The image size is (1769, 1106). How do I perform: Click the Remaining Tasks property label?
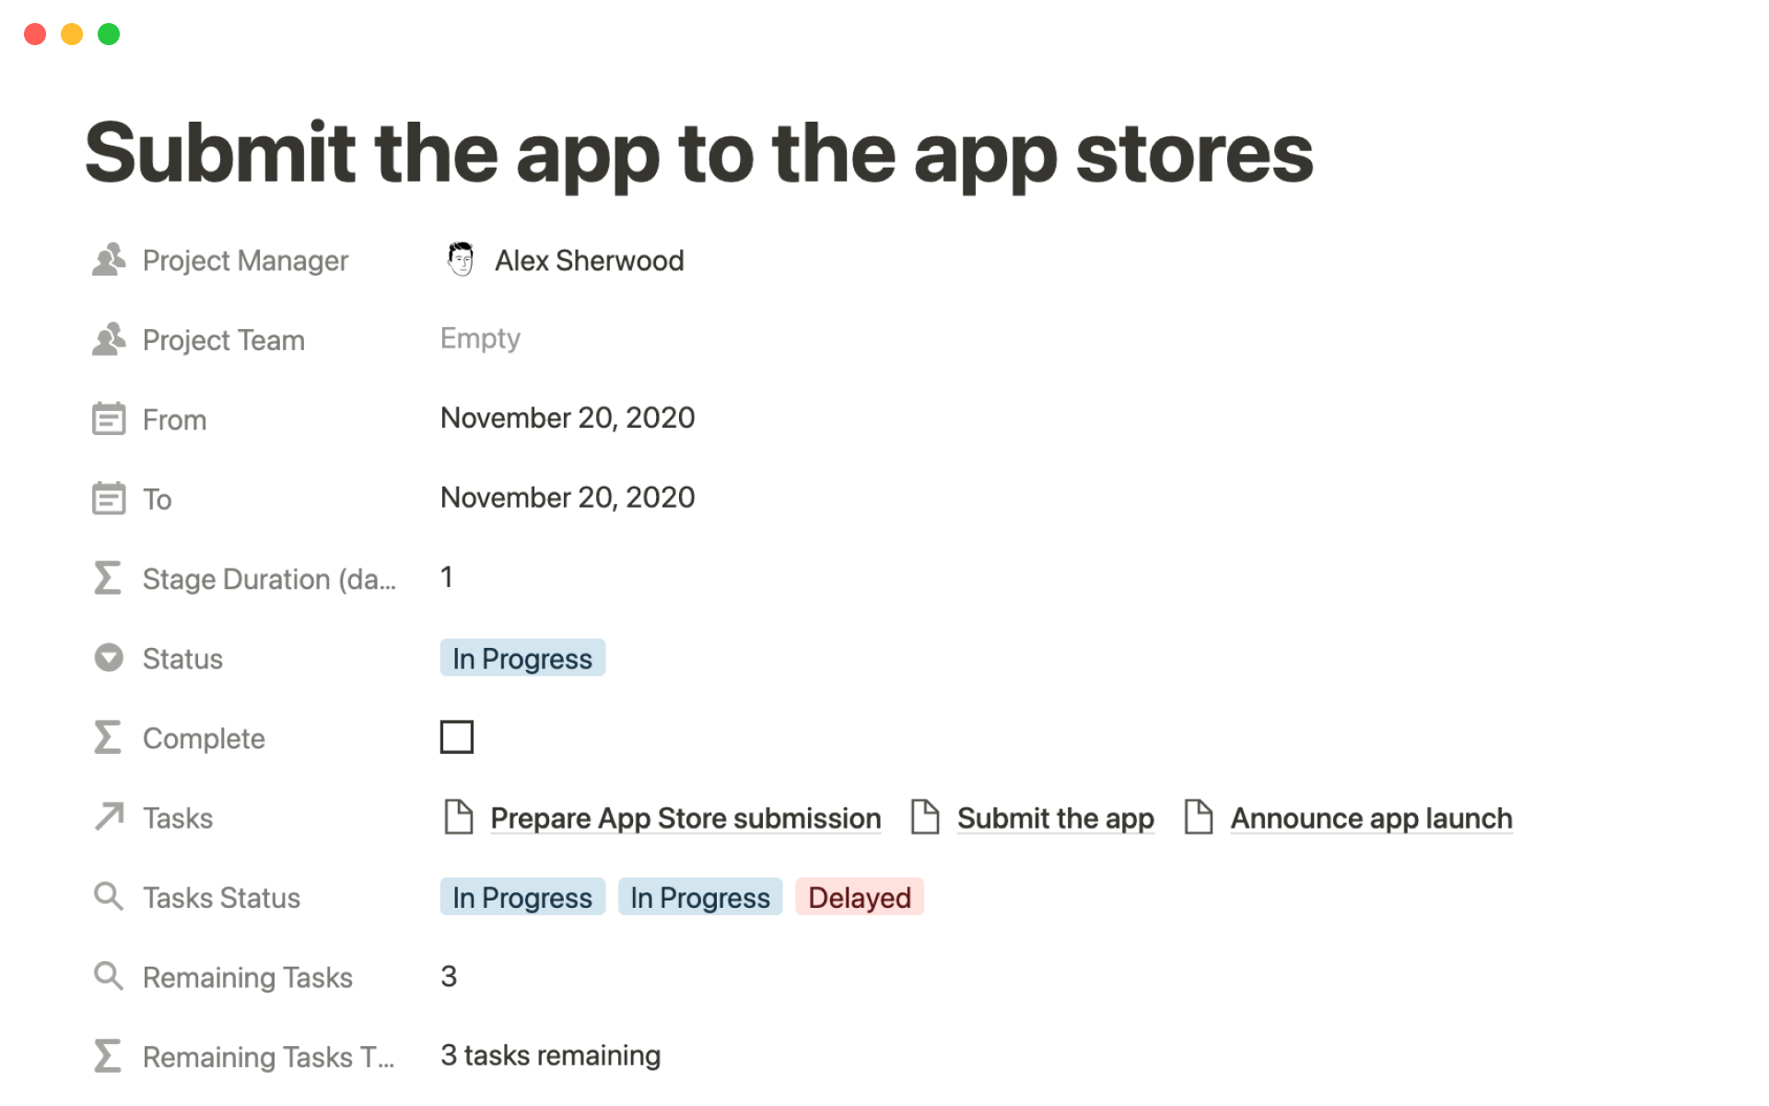[247, 977]
